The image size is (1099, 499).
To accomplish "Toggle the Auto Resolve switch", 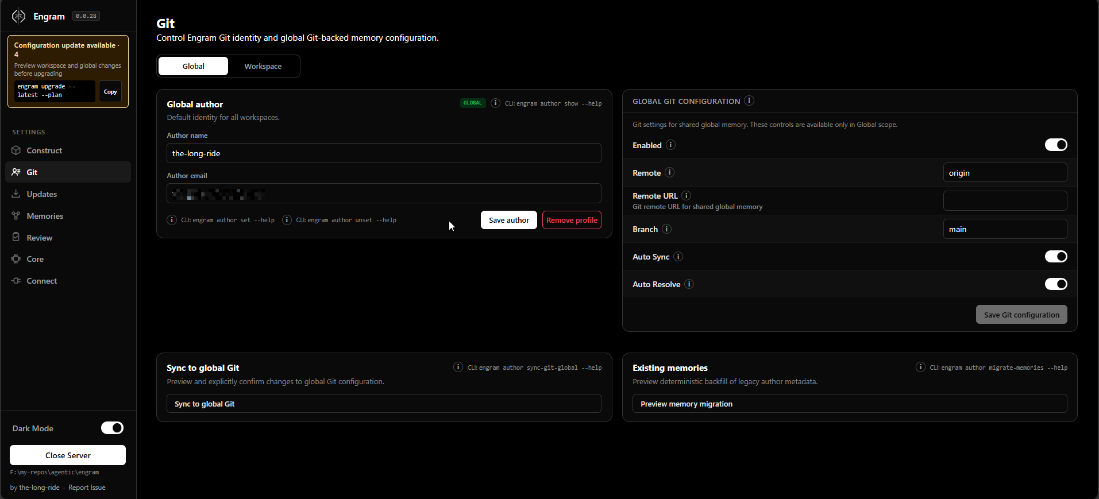I will coord(1056,284).
